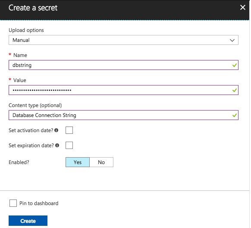
Task: Click the Create a secret title
Action: point(33,8)
